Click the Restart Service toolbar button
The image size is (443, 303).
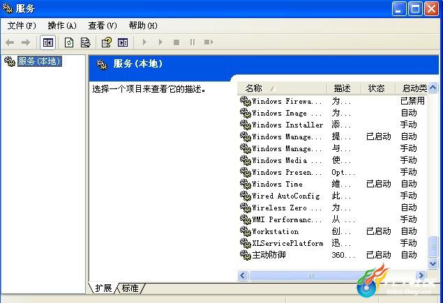(x=209, y=42)
